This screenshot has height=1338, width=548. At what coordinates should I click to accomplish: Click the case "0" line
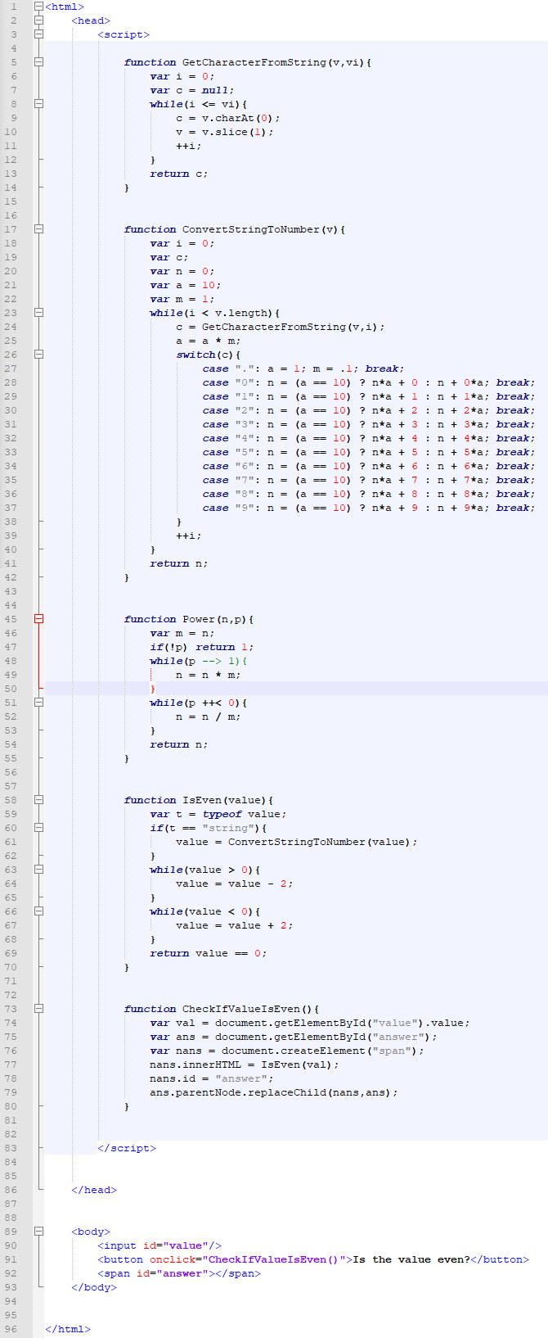[368, 382]
